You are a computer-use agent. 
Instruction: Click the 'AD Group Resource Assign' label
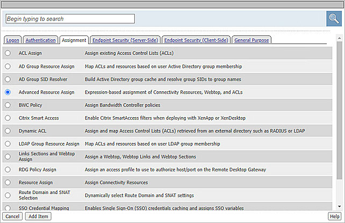click(x=46, y=66)
